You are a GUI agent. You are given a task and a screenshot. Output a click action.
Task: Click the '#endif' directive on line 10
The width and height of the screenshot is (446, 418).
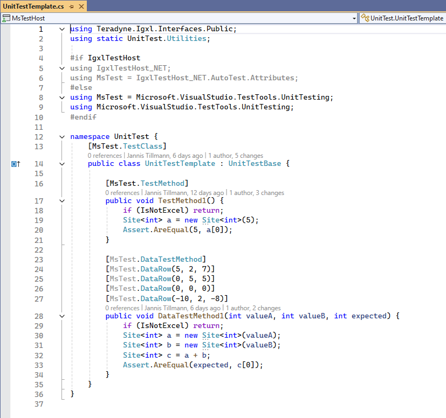84,117
